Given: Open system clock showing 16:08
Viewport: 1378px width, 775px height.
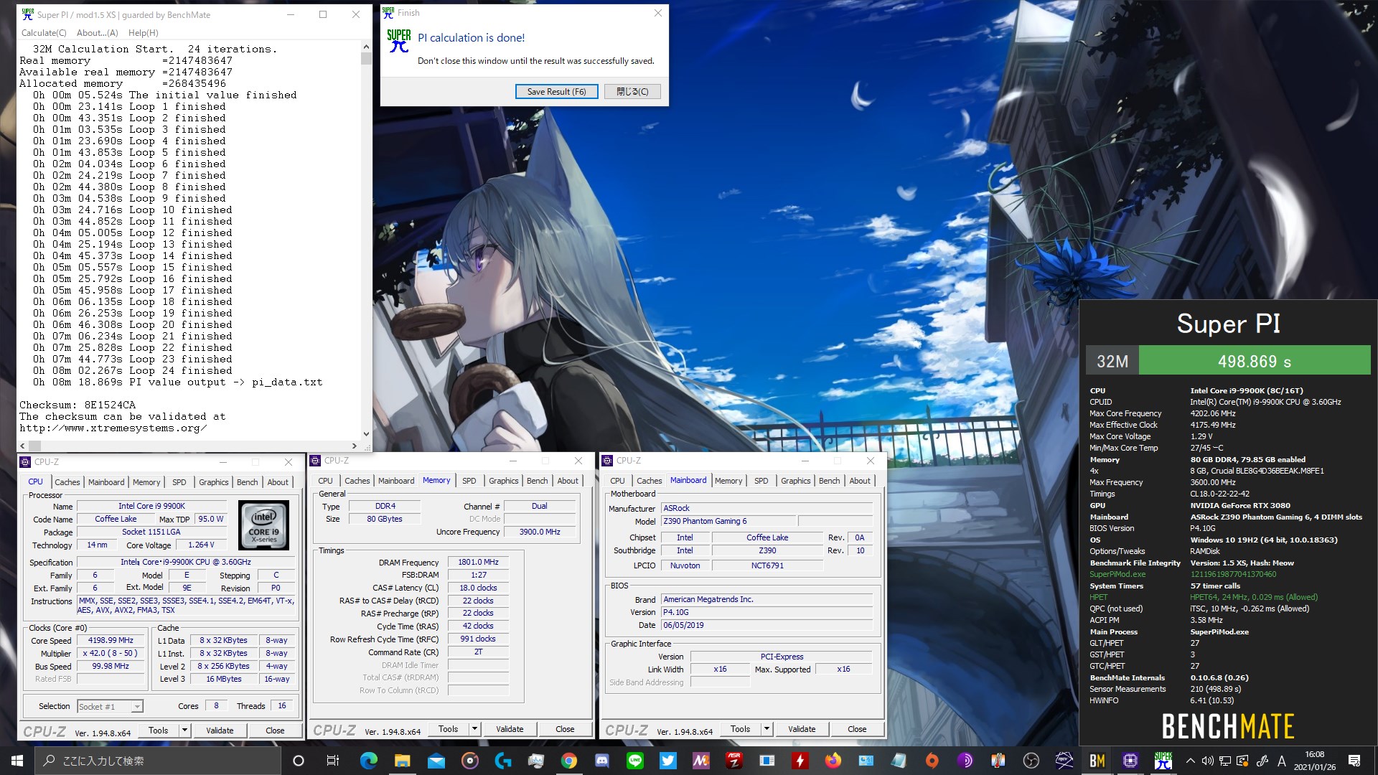Looking at the screenshot, I should pyautogui.click(x=1315, y=761).
